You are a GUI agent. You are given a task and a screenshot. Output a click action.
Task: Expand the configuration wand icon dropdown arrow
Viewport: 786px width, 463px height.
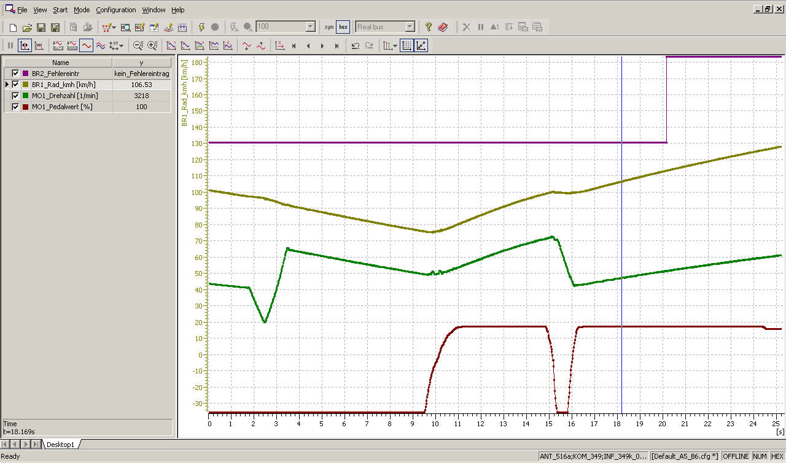click(114, 28)
